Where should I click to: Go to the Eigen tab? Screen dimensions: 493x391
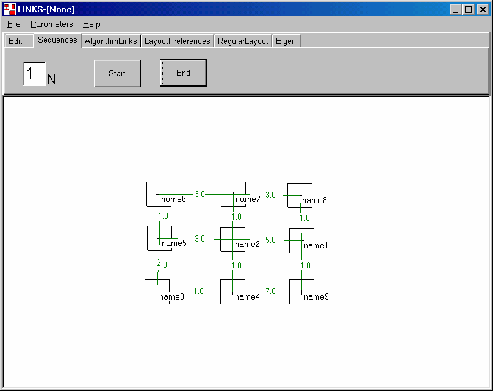click(x=286, y=41)
